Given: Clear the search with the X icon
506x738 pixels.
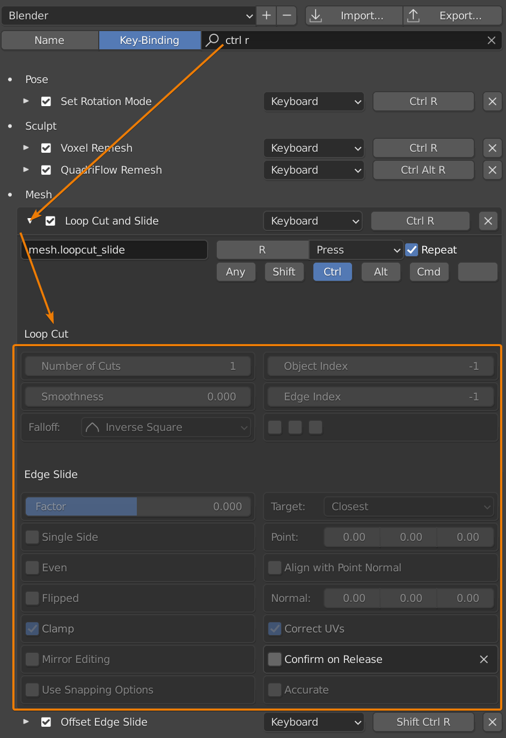Looking at the screenshot, I should [491, 40].
